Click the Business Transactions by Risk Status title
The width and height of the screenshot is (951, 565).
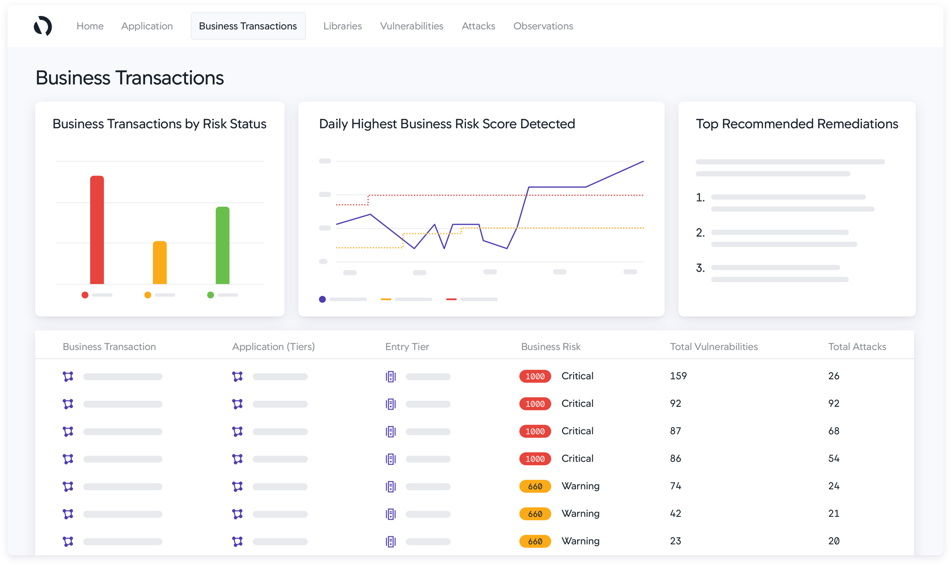[x=159, y=124]
